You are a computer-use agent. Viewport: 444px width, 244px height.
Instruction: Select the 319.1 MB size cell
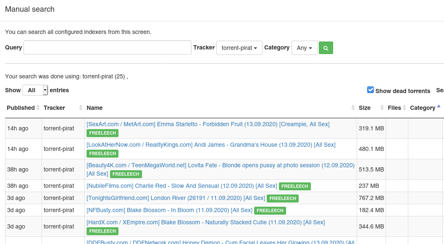pyautogui.click(x=371, y=128)
